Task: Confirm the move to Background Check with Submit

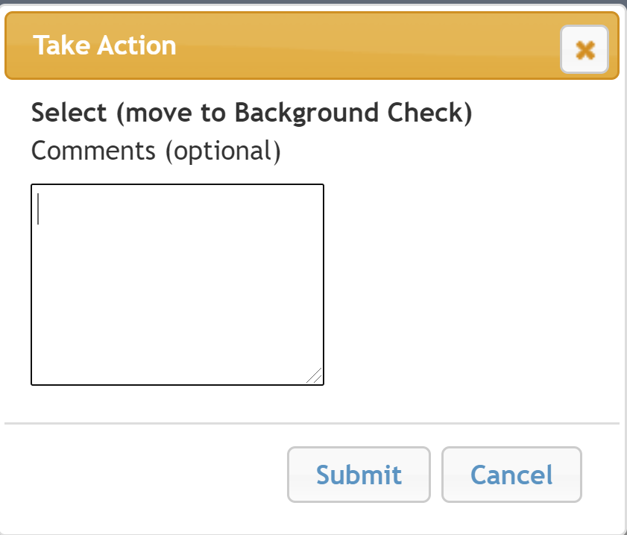Action: coord(359,475)
